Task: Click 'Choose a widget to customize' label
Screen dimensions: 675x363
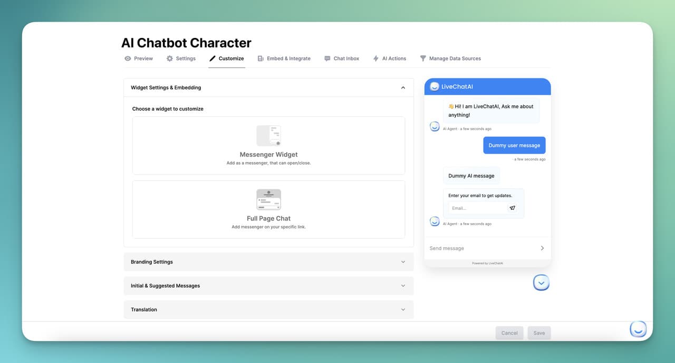Action: click(168, 109)
